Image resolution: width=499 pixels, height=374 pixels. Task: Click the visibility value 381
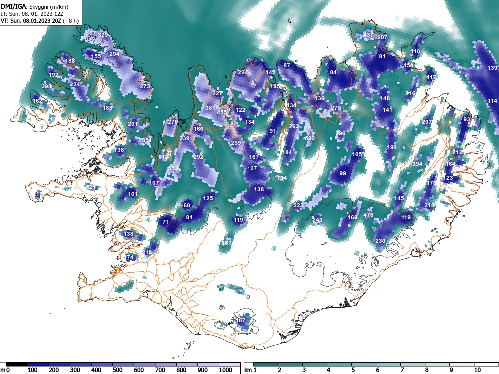(210, 108)
